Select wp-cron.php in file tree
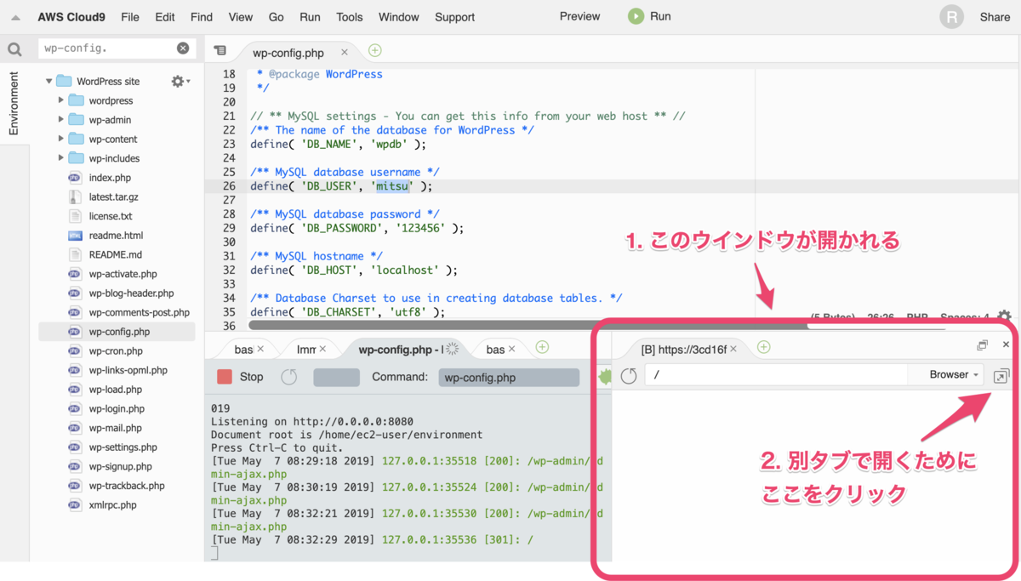This screenshot has height=581, width=1021. pos(117,351)
